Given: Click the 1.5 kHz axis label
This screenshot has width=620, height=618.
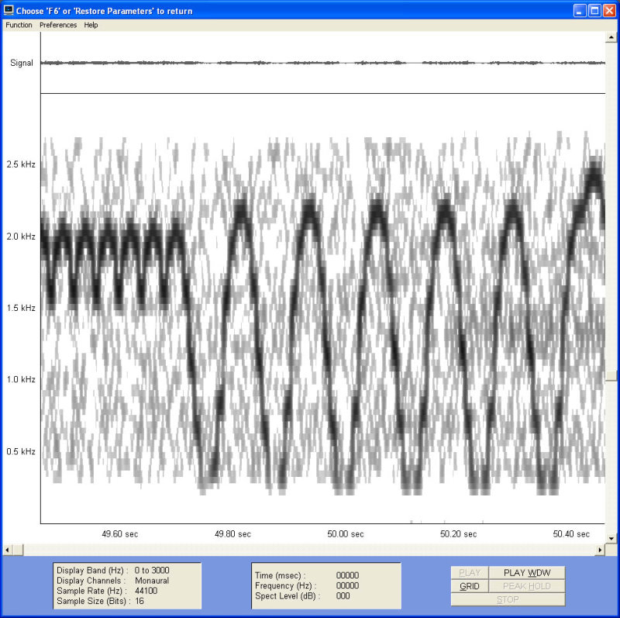Looking at the screenshot, I should [x=21, y=308].
